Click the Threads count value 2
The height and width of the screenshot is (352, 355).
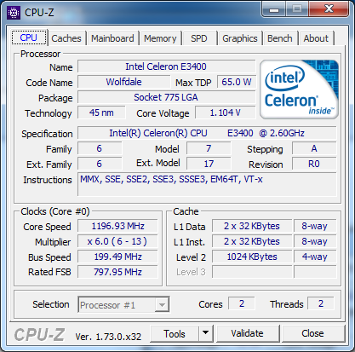321,303
